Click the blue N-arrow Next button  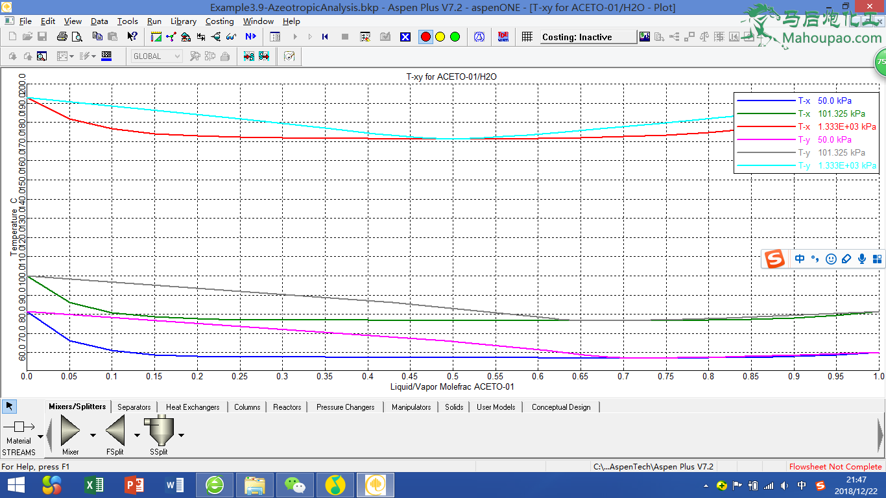[x=250, y=37]
